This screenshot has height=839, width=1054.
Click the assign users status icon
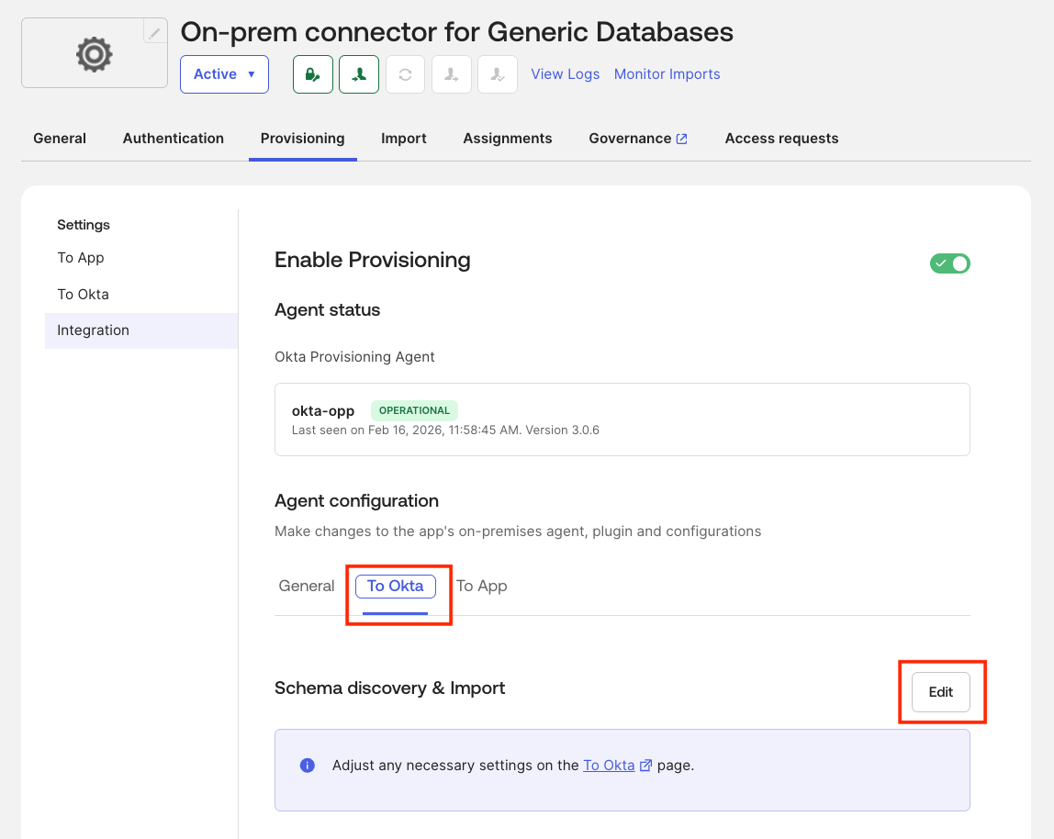451,74
